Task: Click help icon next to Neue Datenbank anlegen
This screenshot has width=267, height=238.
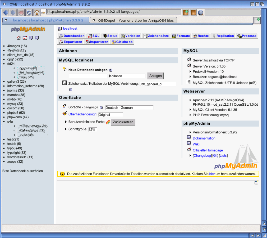Action: click(x=111, y=70)
